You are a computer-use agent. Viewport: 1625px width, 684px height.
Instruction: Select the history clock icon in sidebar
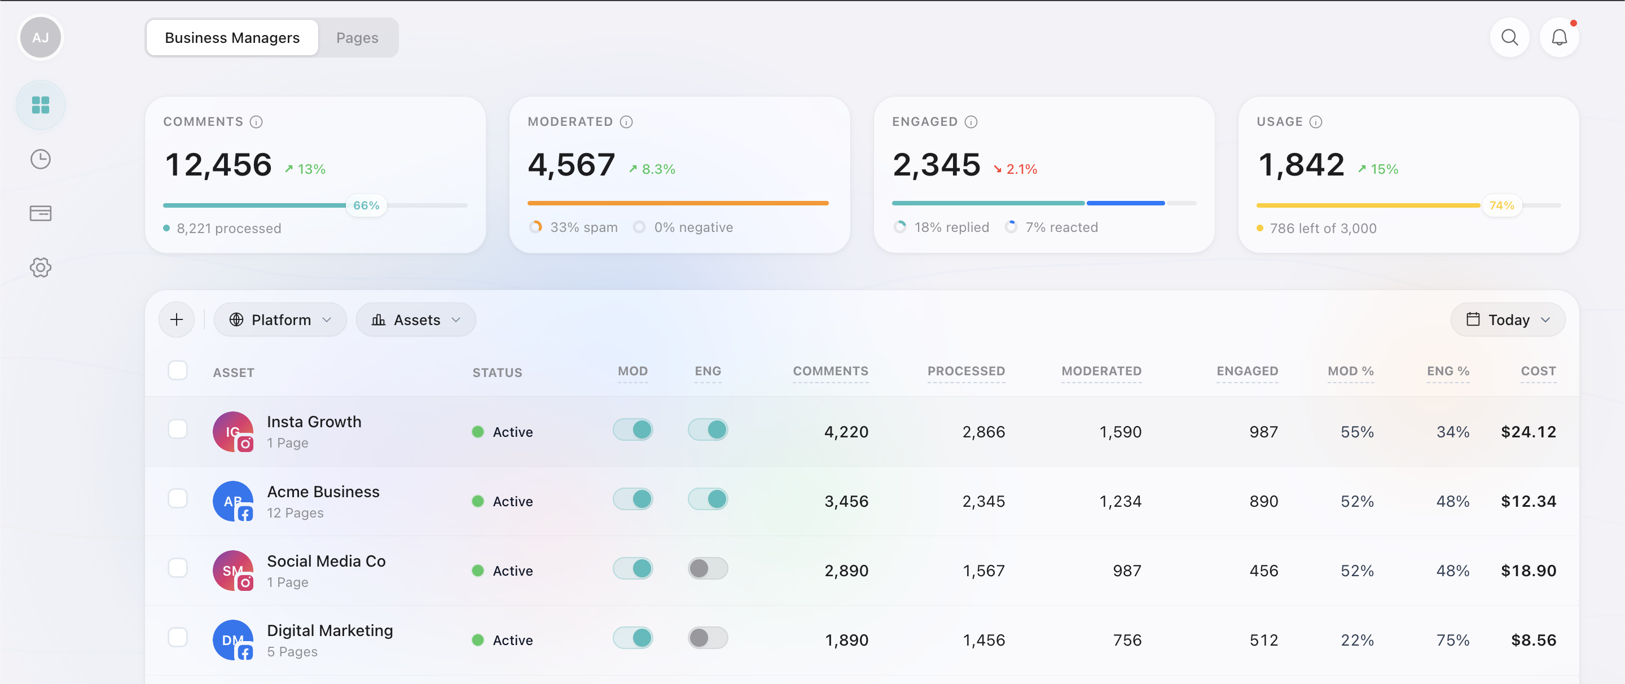41,159
